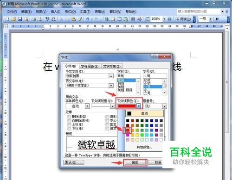Click the Open folder toolbar icon
The width and height of the screenshot is (232, 180).
pyautogui.click(x=14, y=19)
